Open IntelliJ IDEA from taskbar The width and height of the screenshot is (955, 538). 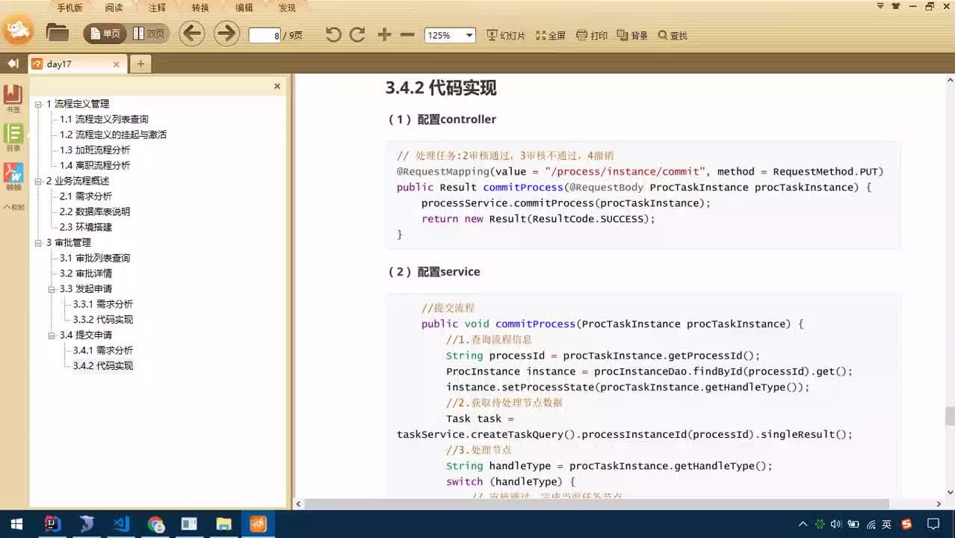52,524
